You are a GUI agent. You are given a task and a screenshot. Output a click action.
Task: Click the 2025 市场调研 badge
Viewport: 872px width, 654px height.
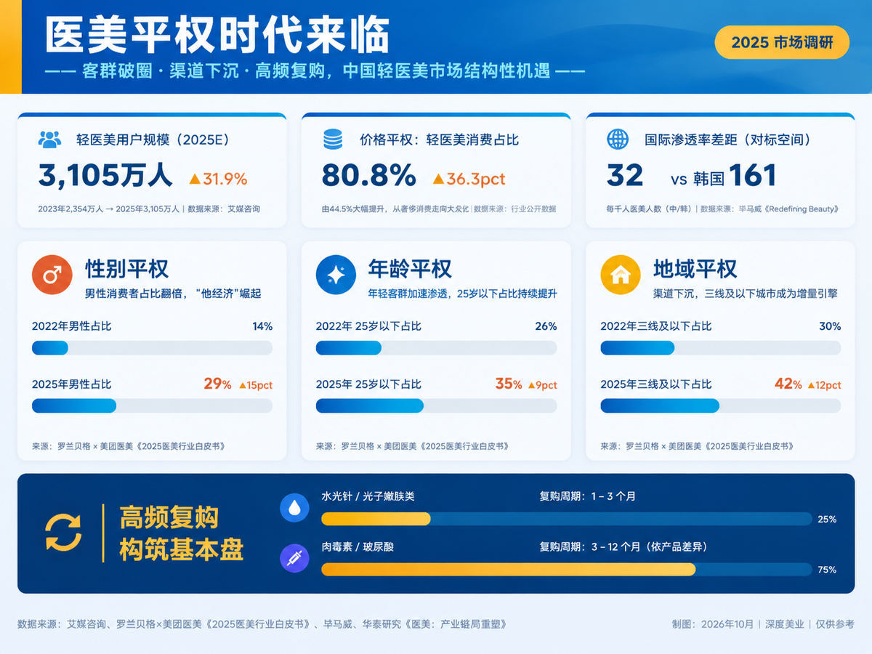coord(782,42)
